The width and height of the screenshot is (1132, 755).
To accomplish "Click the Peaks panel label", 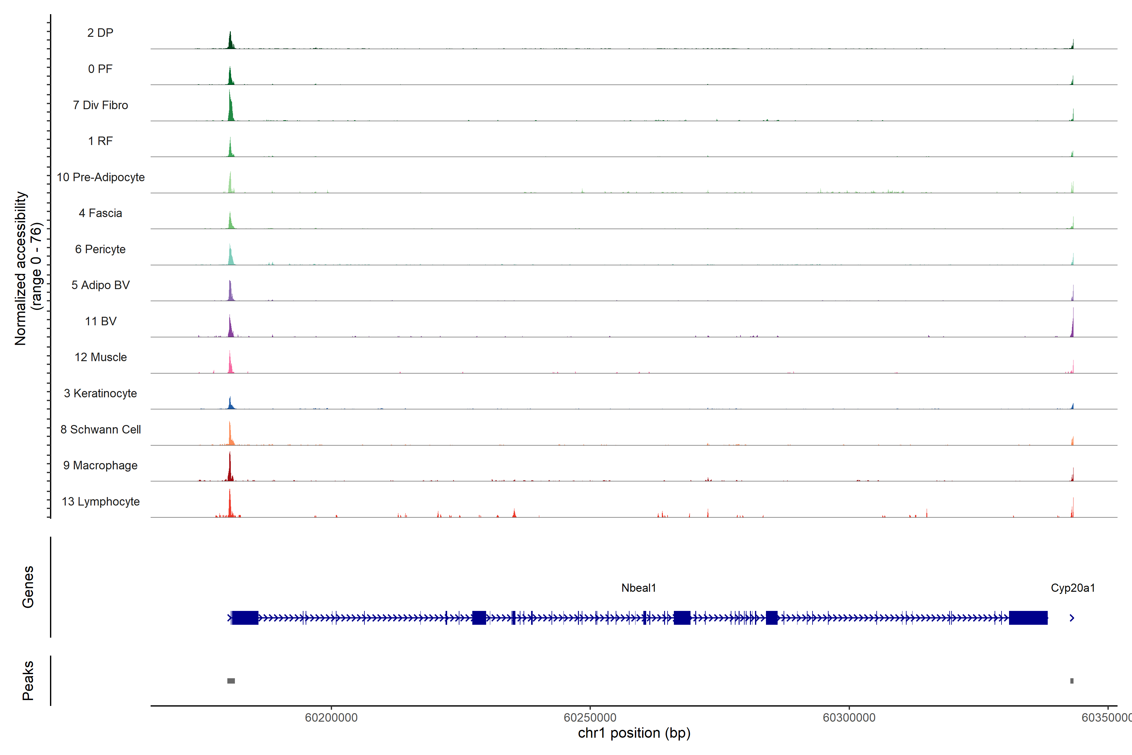I will [x=28, y=680].
